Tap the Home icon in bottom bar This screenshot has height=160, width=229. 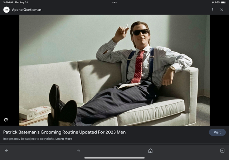point(150,151)
